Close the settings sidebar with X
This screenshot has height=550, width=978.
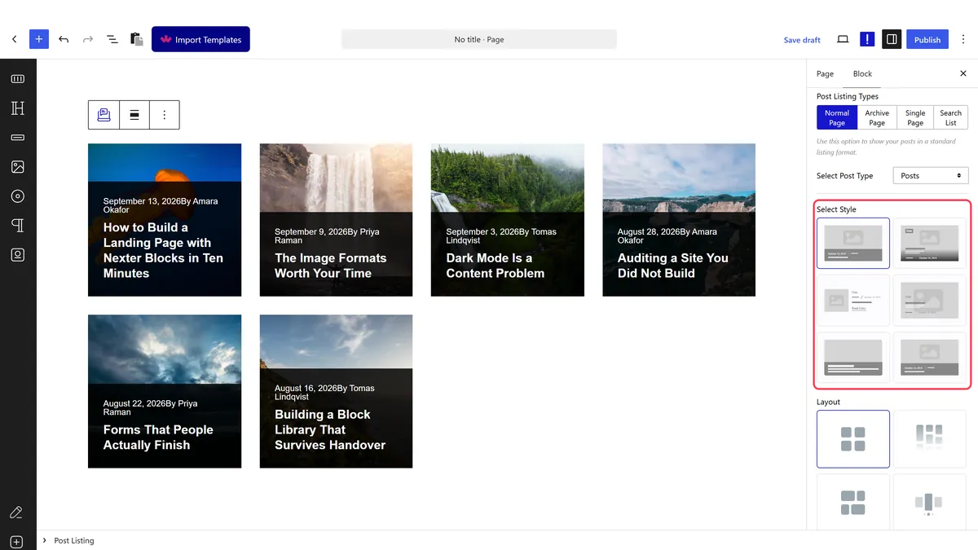(x=963, y=73)
